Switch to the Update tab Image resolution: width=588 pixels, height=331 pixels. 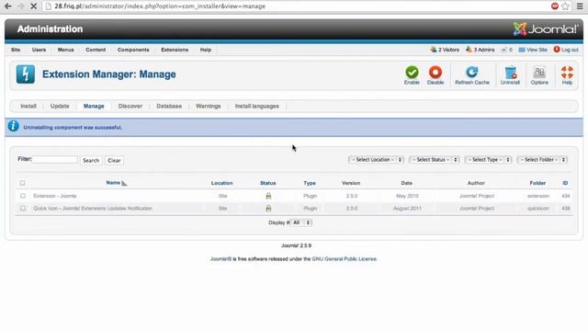(60, 107)
